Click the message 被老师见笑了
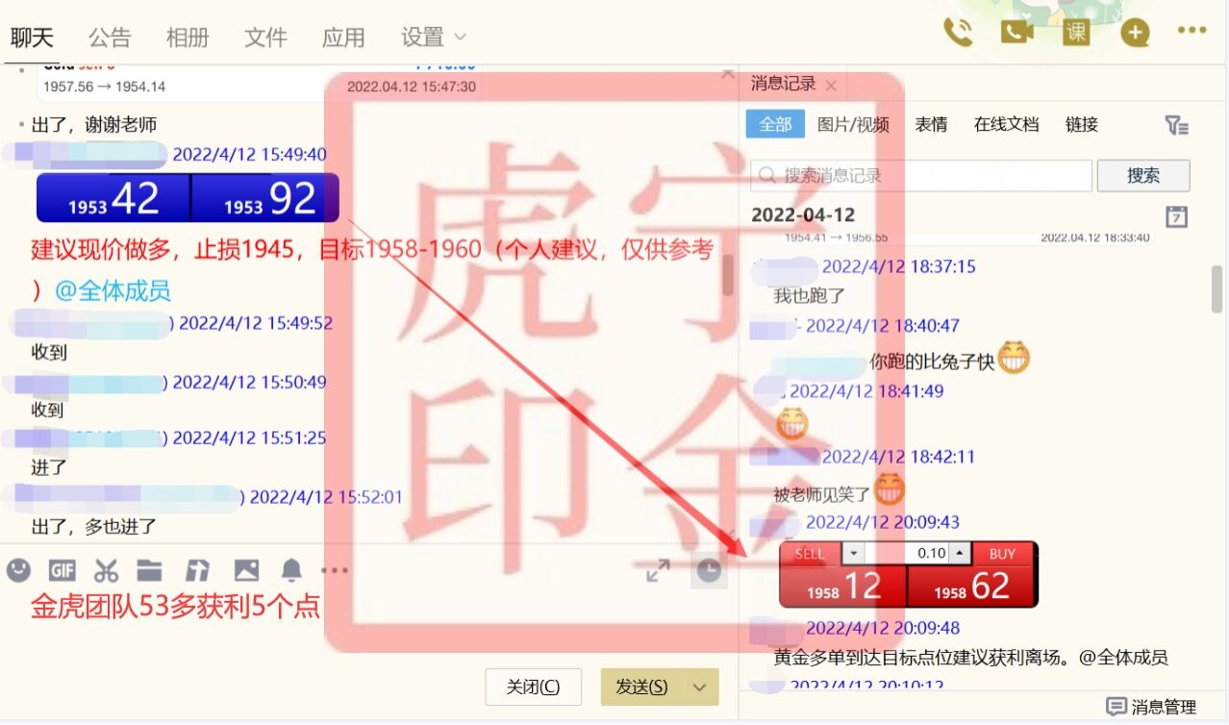The width and height of the screenshot is (1229, 725). [x=822, y=494]
